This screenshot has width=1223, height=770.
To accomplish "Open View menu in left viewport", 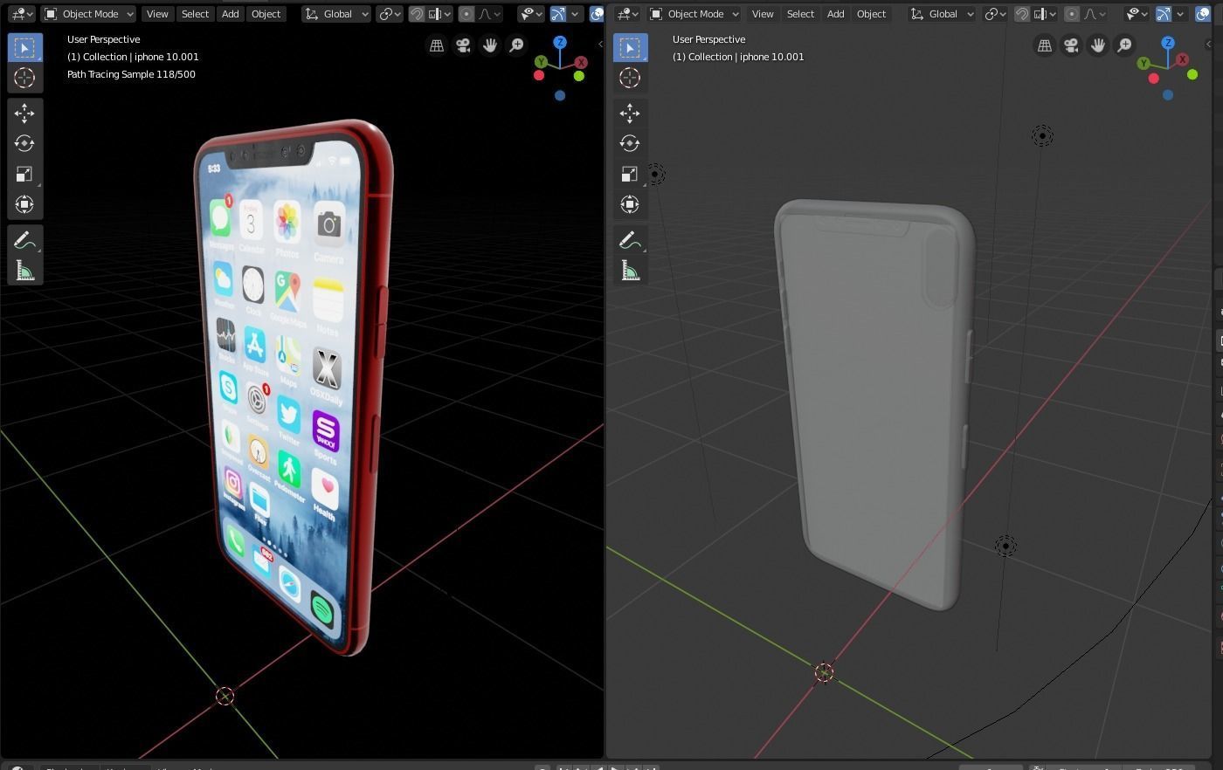I will (x=157, y=14).
